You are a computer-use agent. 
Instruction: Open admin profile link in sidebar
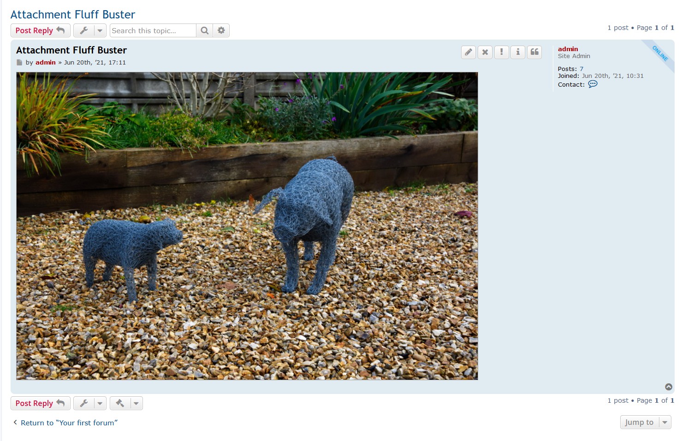(568, 49)
